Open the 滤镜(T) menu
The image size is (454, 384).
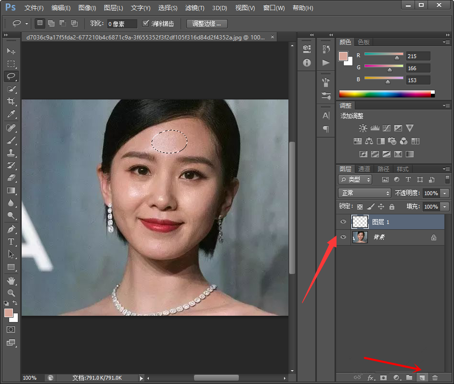[x=195, y=8]
